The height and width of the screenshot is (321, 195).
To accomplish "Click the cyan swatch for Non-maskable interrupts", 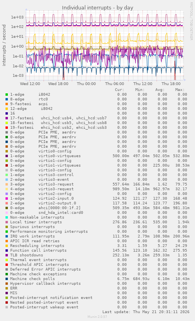I will click(x=7, y=217).
